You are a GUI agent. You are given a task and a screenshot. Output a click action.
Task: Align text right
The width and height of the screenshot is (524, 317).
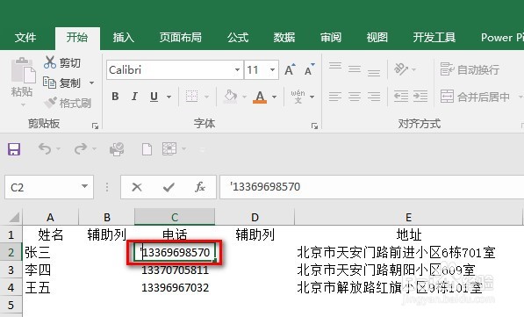(374, 97)
